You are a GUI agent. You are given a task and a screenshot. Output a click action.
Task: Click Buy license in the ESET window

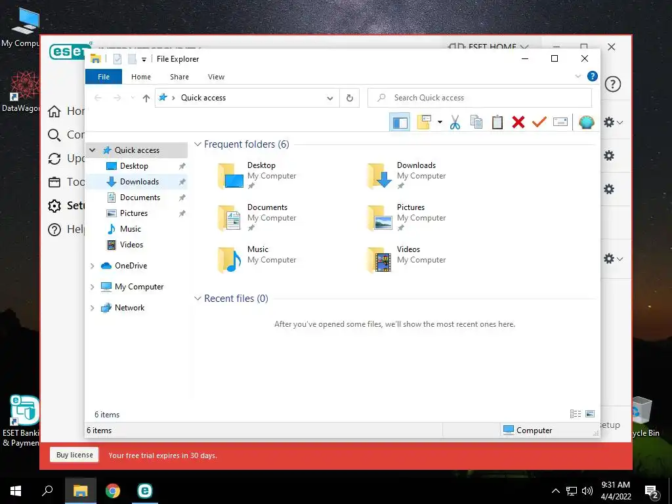pyautogui.click(x=75, y=455)
